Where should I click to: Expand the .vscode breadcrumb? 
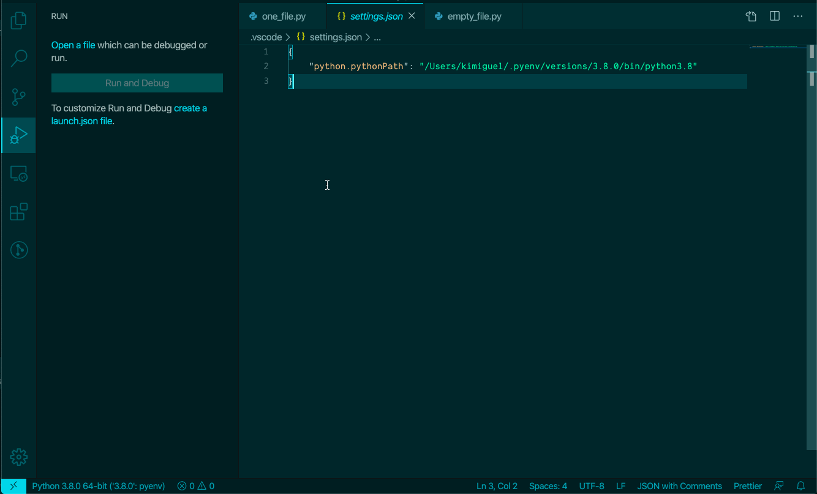pyautogui.click(x=266, y=37)
